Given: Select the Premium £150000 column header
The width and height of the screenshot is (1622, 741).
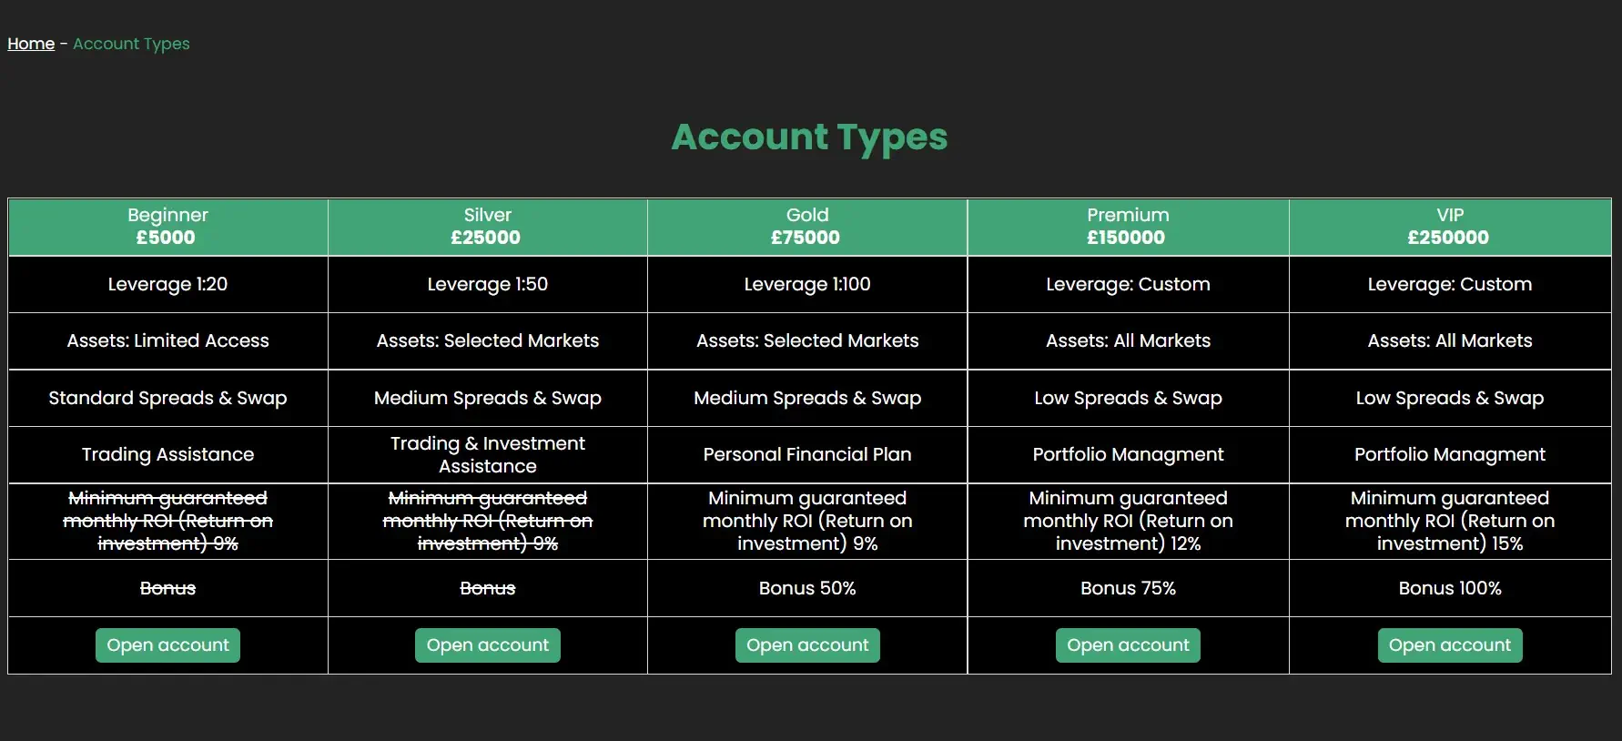Looking at the screenshot, I should click(1128, 227).
